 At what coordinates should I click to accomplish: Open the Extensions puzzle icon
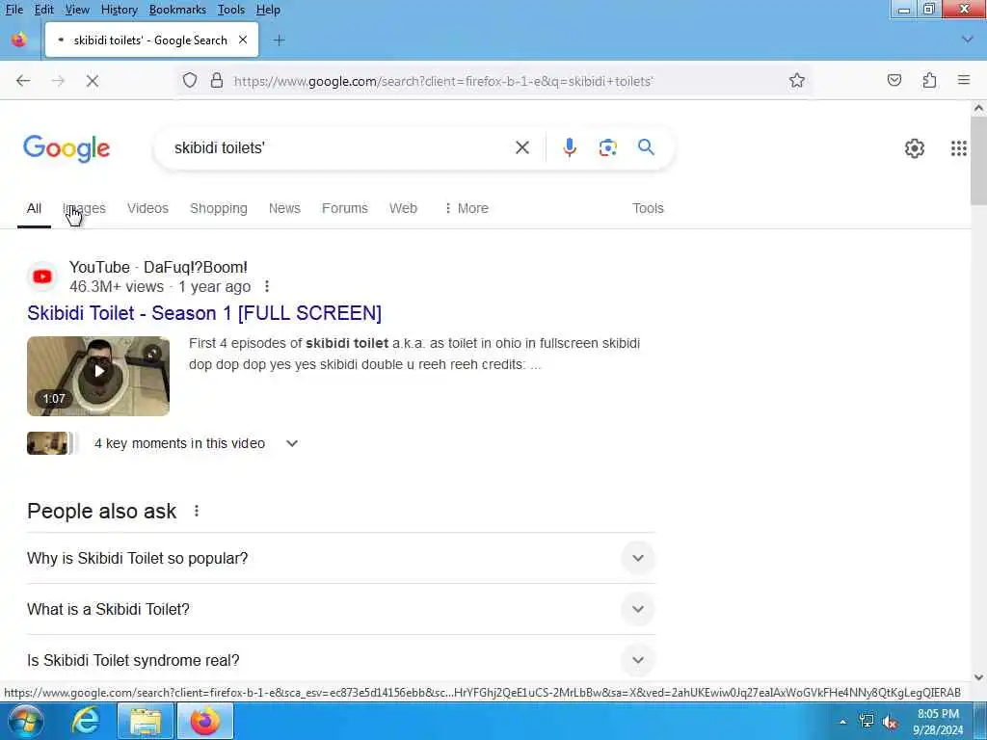[929, 80]
